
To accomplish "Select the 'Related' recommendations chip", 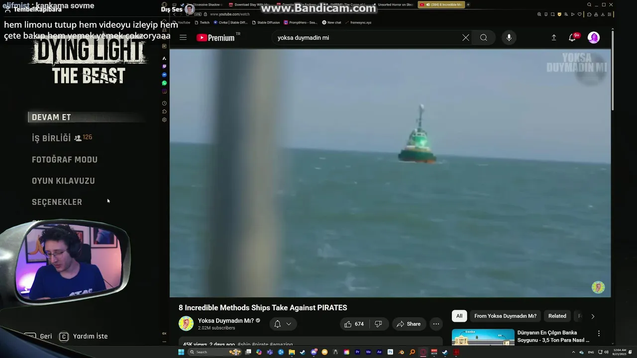I will coord(557,316).
